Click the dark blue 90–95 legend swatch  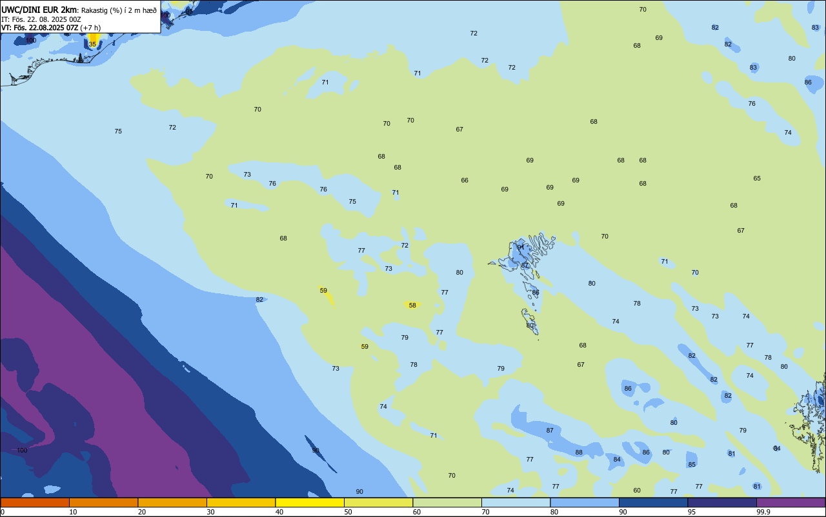[x=653, y=502]
